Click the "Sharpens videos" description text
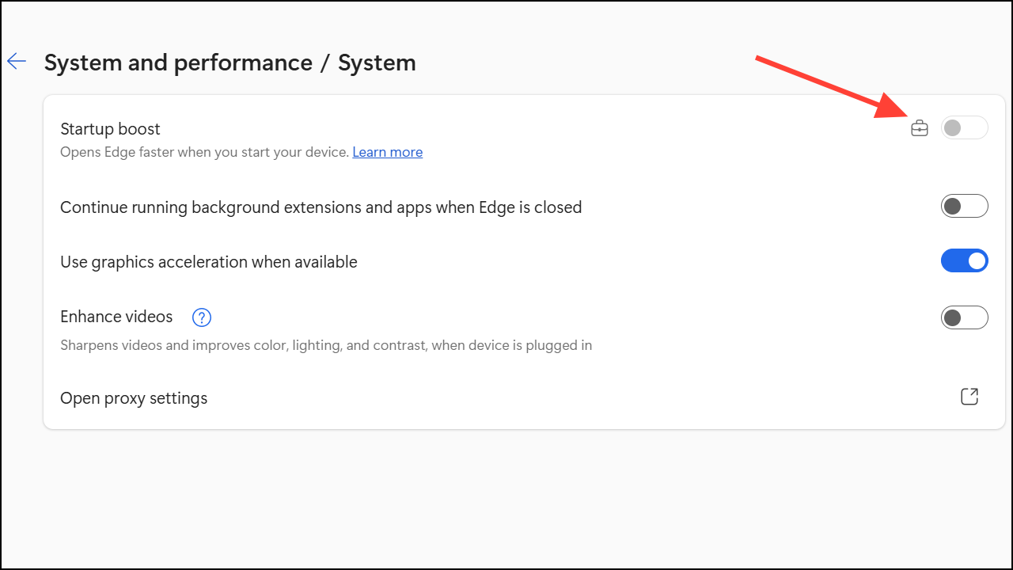Viewport: 1013px width, 570px height. (x=326, y=345)
